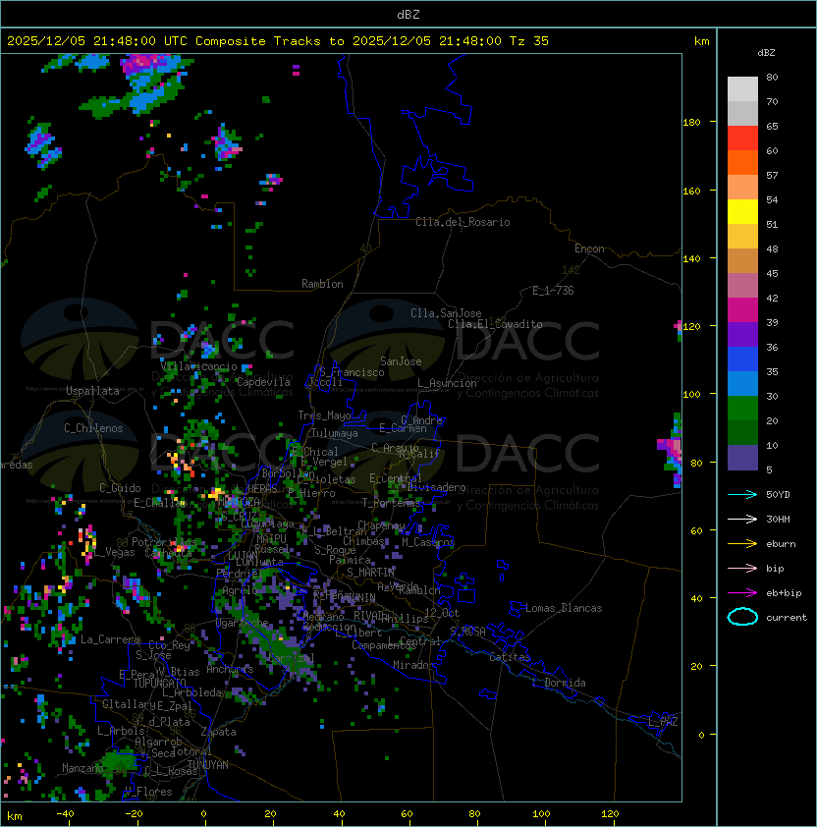817x827 pixels.
Task: Pick the light blue 30–35 dBZ swatch
Action: [x=742, y=383]
